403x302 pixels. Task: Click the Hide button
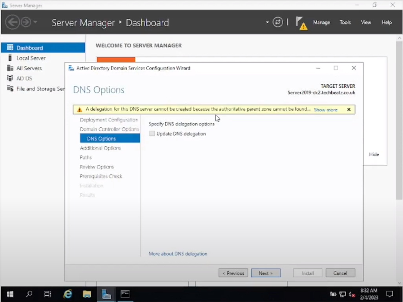coord(374,154)
